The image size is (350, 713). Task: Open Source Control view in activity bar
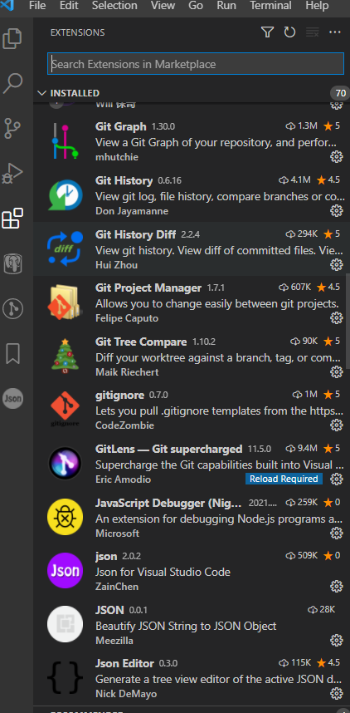coord(12,128)
